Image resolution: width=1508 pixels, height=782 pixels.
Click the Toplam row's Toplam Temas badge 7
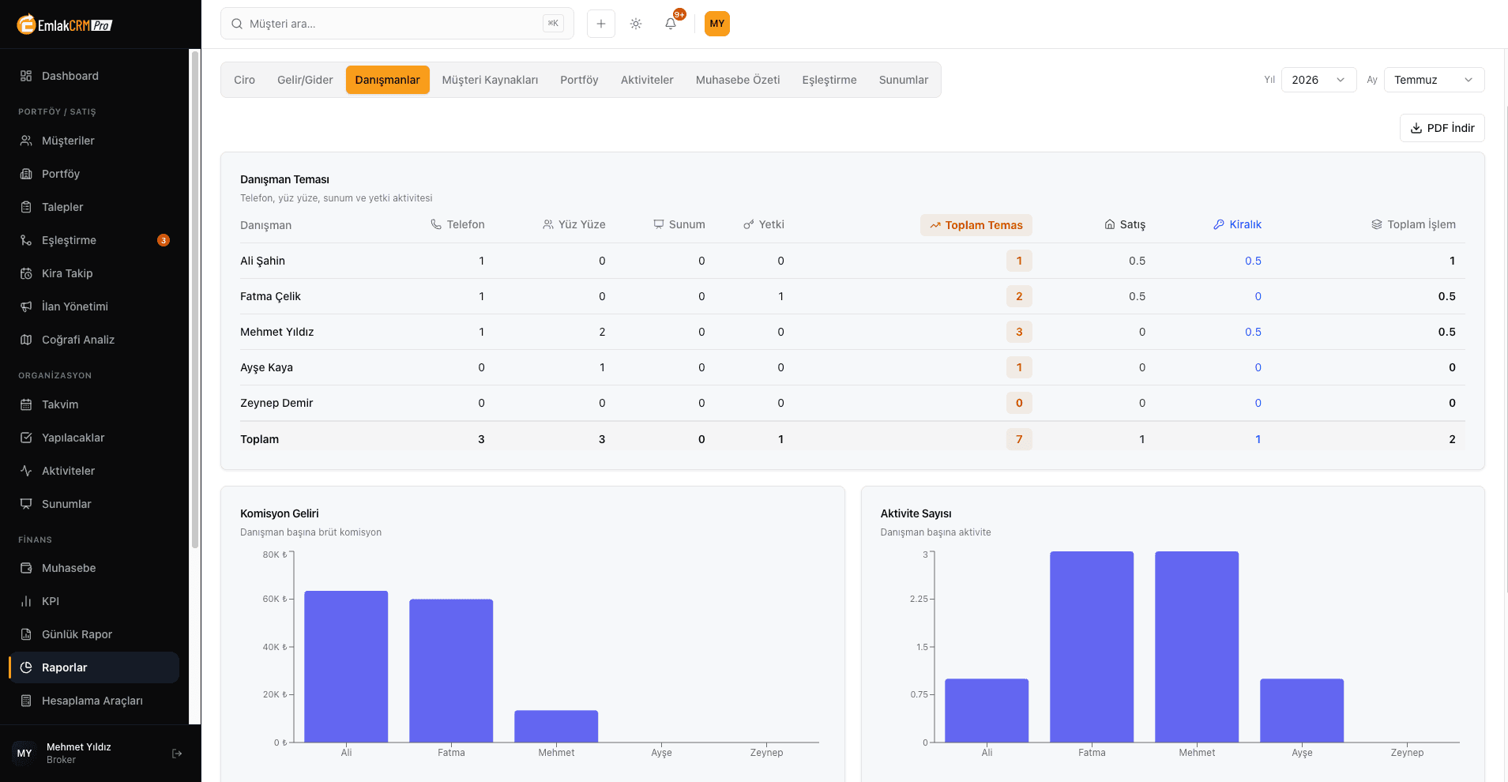(x=1019, y=439)
